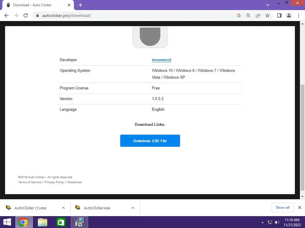Open the Privacy Policy link
This screenshot has height=228, width=305.
(x=54, y=182)
